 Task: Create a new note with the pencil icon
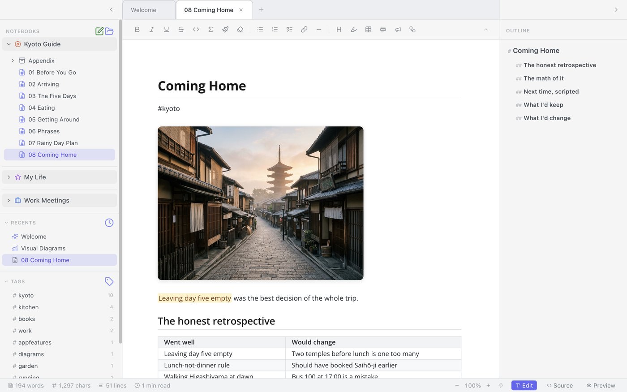coord(99,31)
